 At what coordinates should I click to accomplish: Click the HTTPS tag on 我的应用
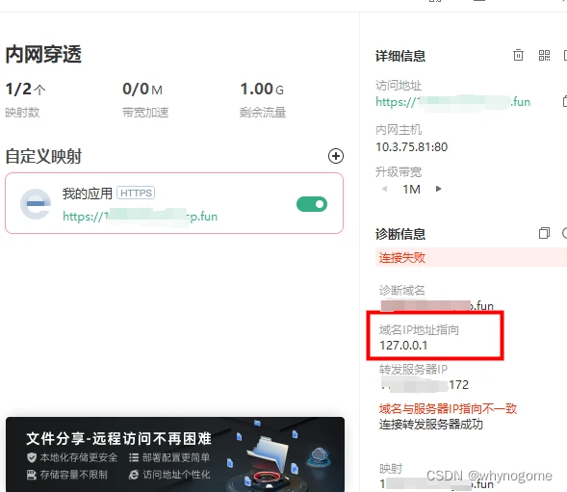click(x=136, y=193)
